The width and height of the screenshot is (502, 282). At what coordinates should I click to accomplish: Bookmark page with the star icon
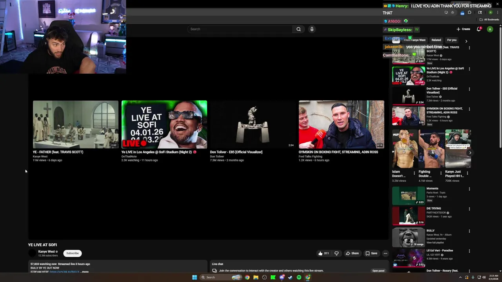452,13
